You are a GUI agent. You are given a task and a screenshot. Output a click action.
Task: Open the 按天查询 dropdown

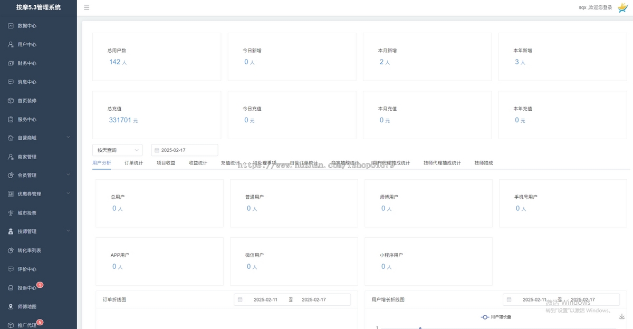pyautogui.click(x=117, y=150)
